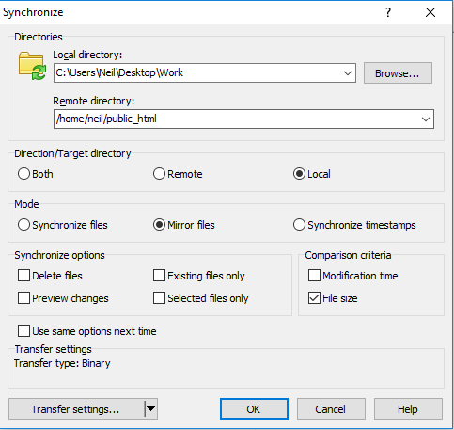Click the synchronize folder icon
The width and height of the screenshot is (454, 430).
[x=32, y=66]
